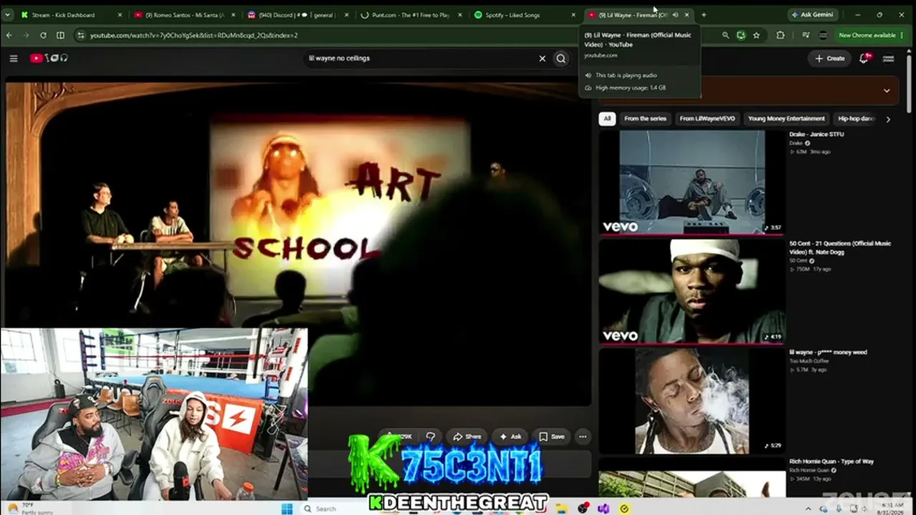Share the Fireman video

(467, 436)
